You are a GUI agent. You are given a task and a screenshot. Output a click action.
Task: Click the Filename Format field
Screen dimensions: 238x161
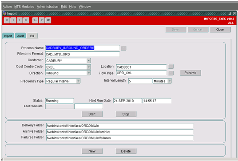[x=82, y=54]
